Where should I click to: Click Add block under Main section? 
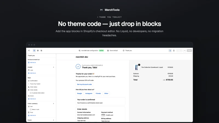(x=32, y=99)
